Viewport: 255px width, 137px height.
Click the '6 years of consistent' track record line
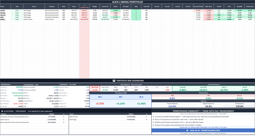coord(178,125)
